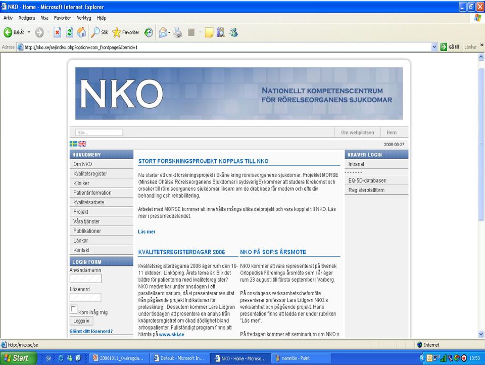This screenshot has width=485, height=365.
Task: Open the address bar dropdown arrow
Action: tap(434, 47)
